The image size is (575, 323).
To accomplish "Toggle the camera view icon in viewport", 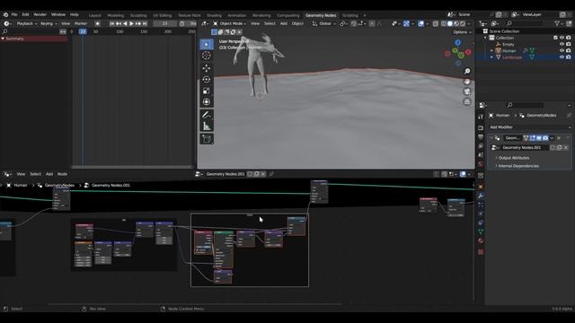I will coord(467,92).
